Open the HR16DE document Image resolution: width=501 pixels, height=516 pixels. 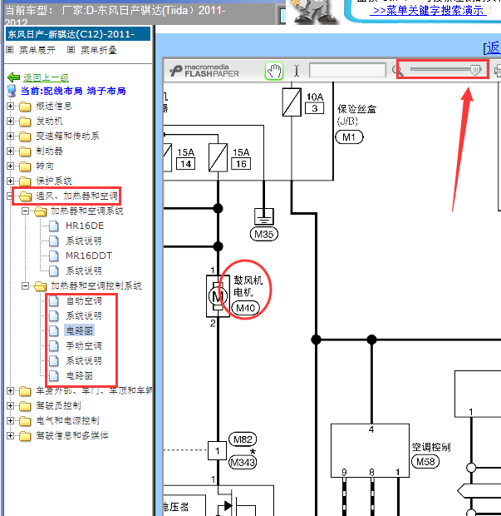(85, 226)
